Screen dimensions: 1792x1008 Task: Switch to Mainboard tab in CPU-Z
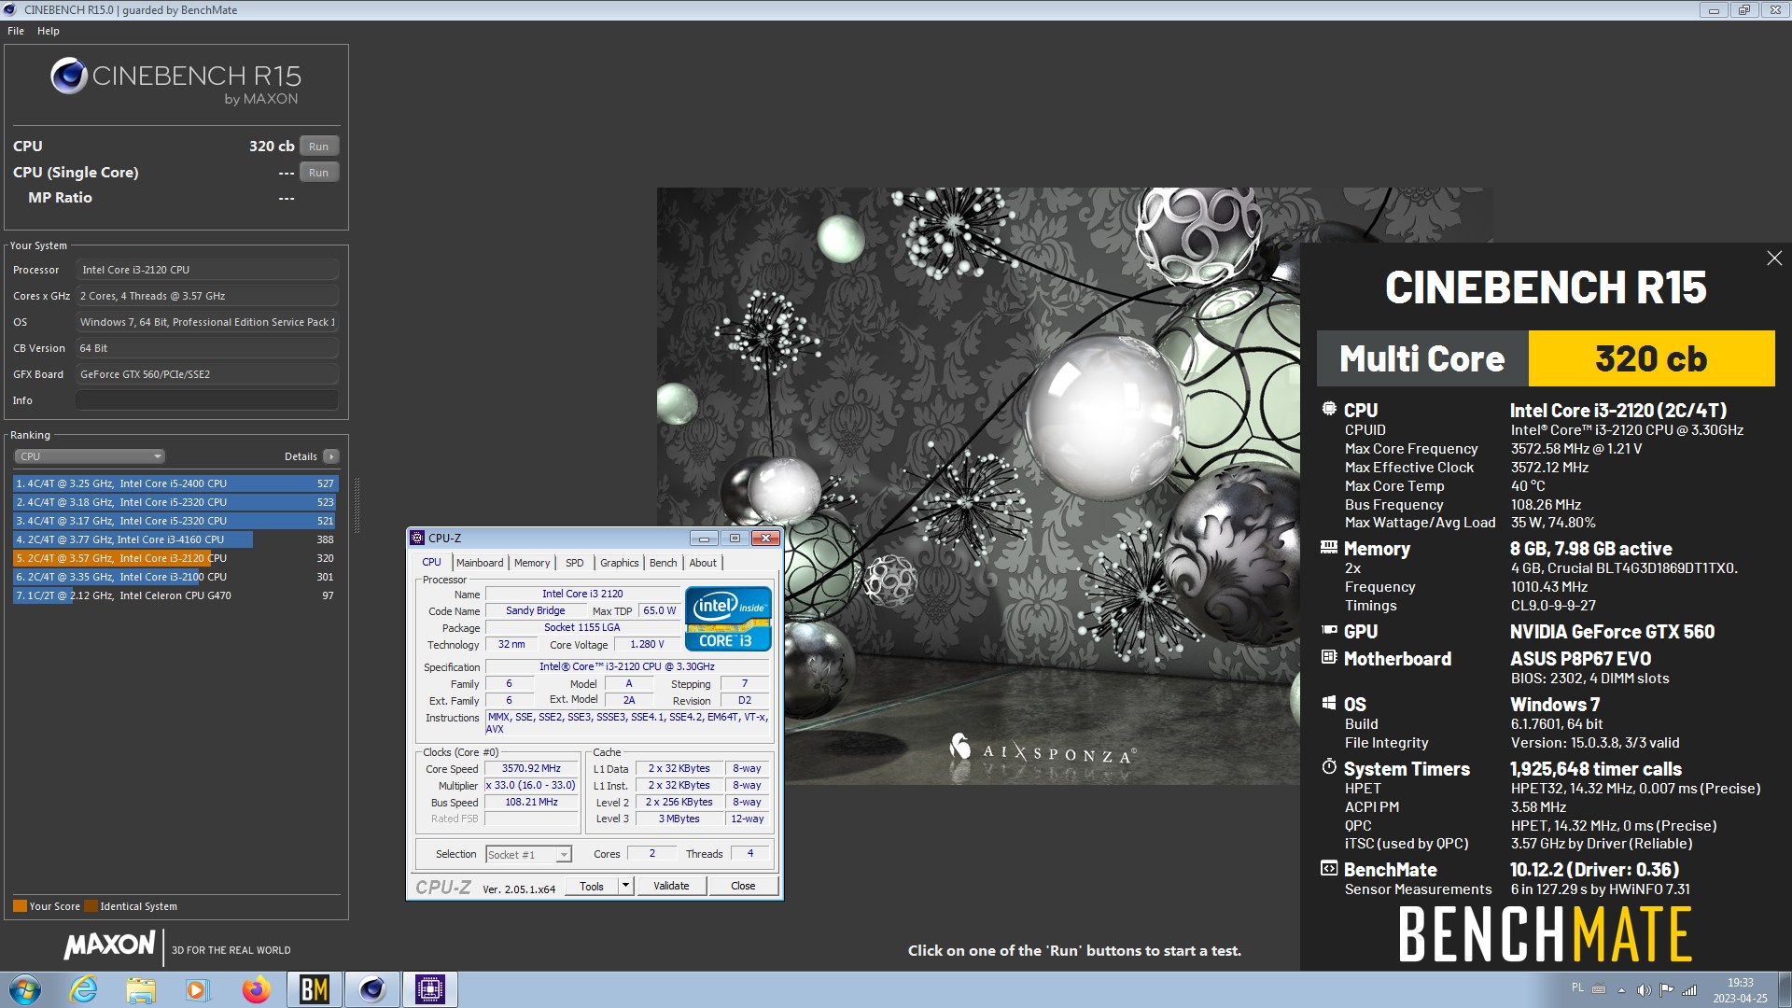pyautogui.click(x=480, y=563)
